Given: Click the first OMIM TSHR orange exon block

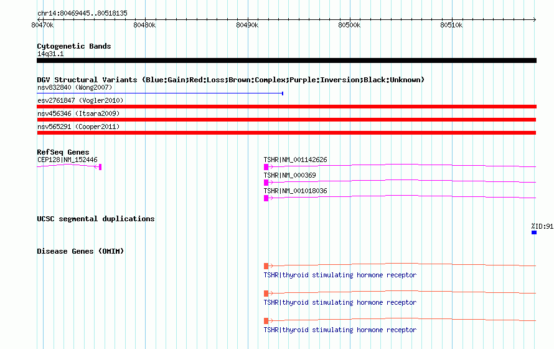Looking at the screenshot, I should tap(266, 266).
